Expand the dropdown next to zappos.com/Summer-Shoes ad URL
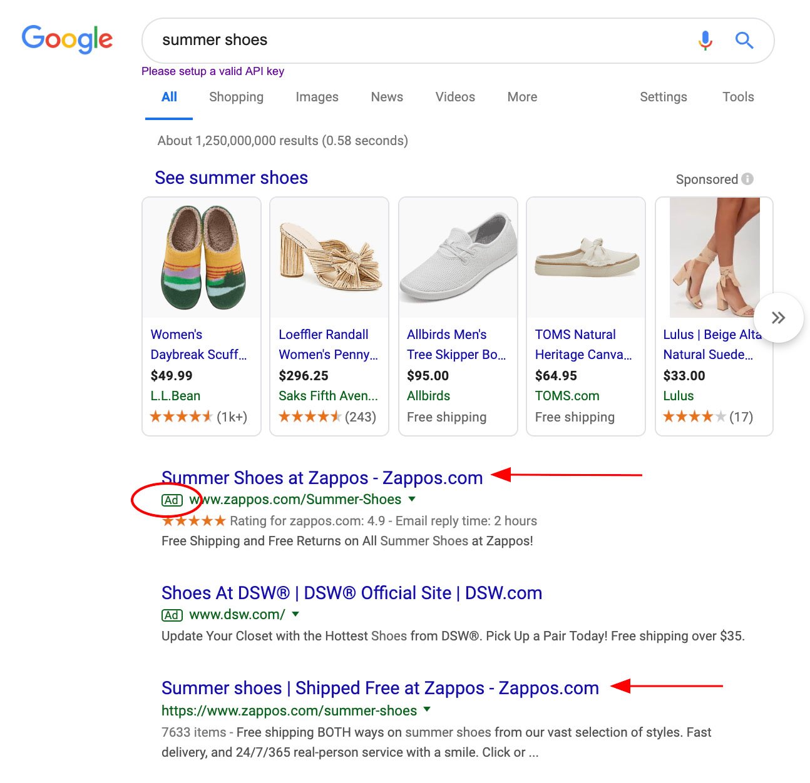810x783 pixels. coord(412,499)
